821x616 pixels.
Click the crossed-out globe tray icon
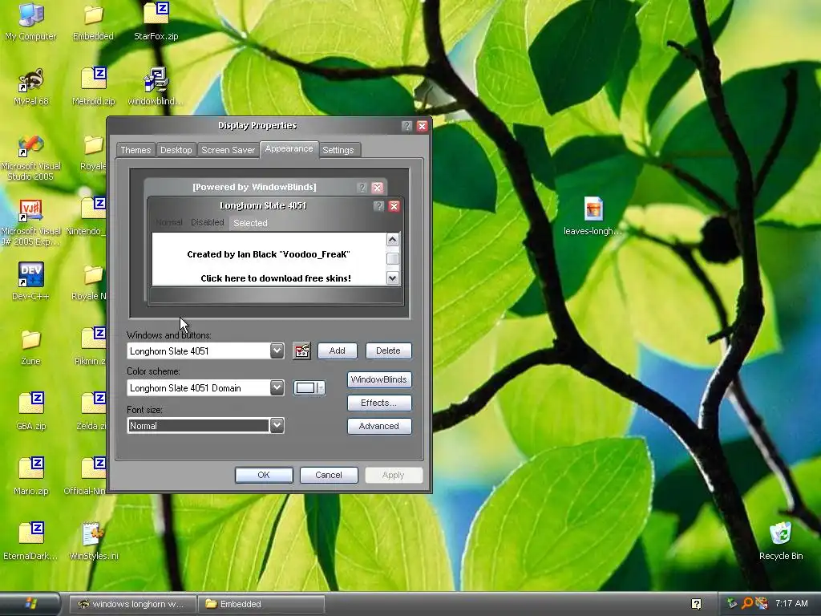762,603
